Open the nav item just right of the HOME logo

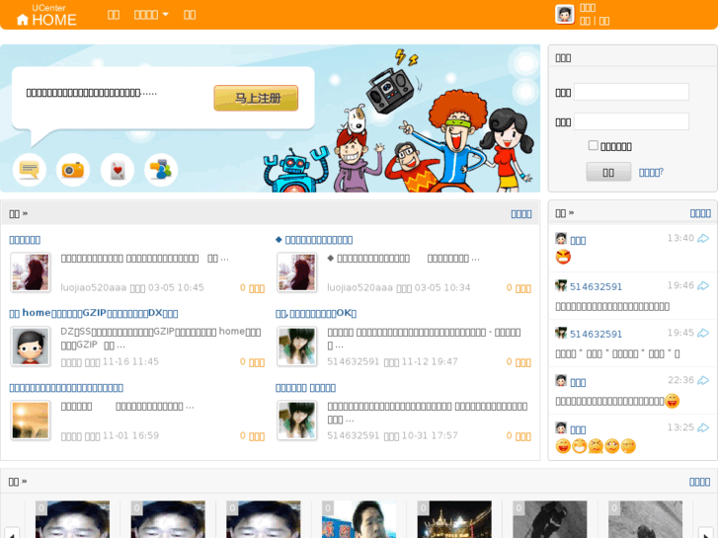click(114, 15)
